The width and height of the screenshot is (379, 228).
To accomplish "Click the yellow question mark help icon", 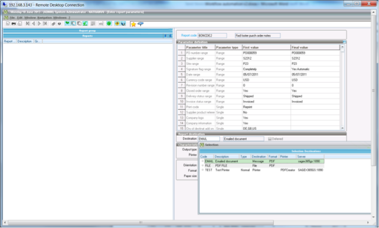I will pos(117,24).
